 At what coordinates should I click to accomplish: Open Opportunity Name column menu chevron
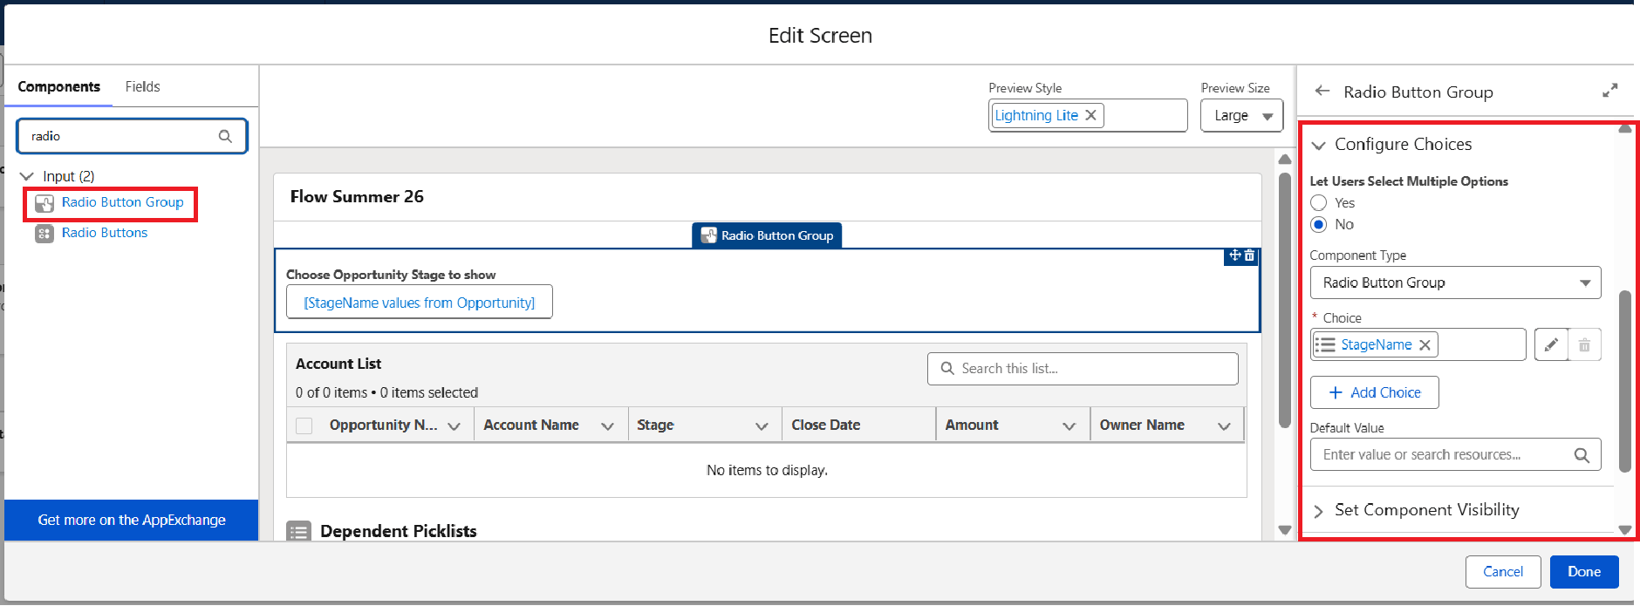point(454,426)
